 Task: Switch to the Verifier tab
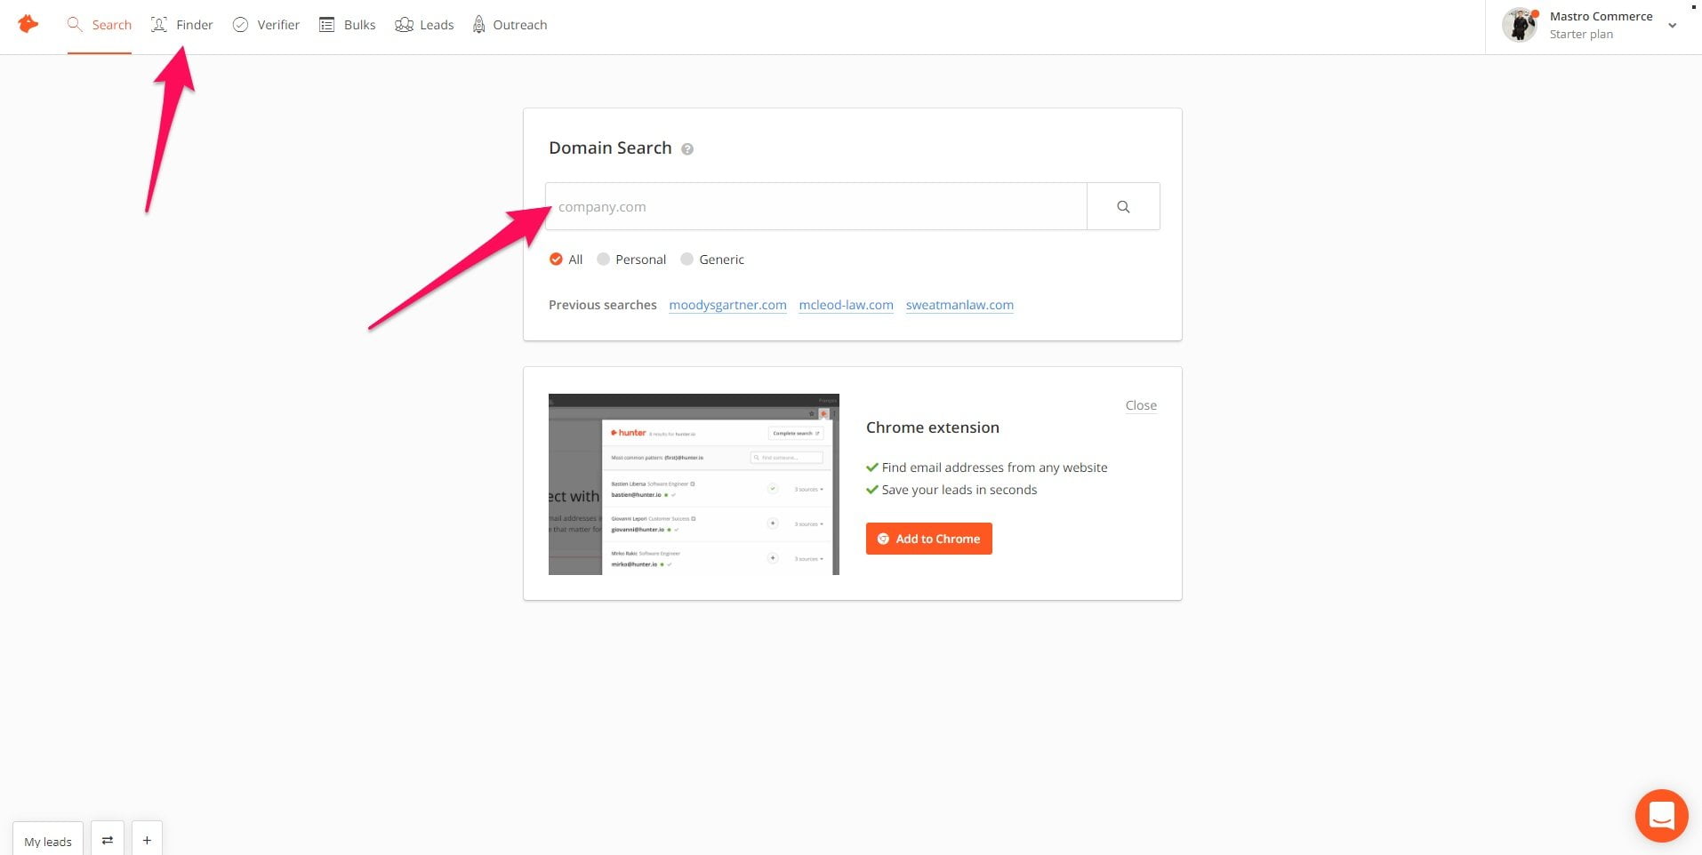[266, 25]
